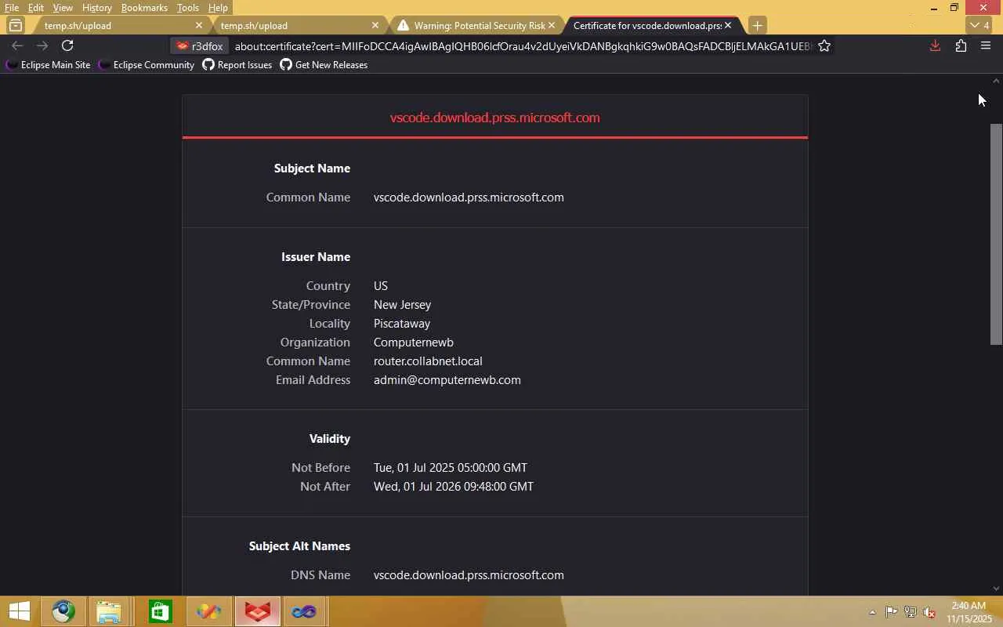
Task: Open the Report Issues bookmark
Action: (237, 65)
